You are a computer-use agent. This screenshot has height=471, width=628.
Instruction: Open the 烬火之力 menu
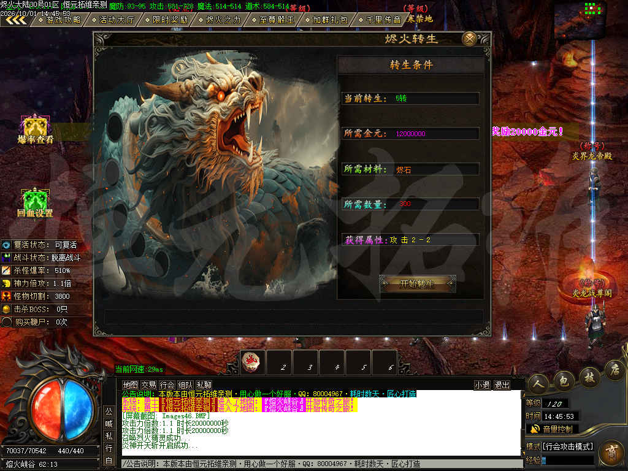click(220, 20)
